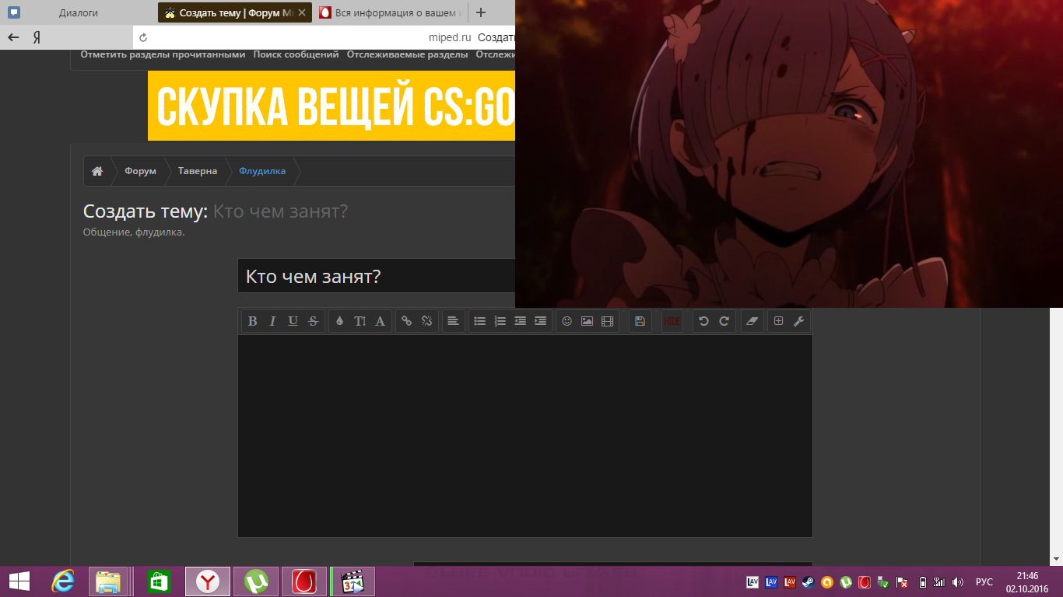This screenshot has width=1063, height=597.
Task: Open Отслеживаемые разделы link
Action: (407, 54)
